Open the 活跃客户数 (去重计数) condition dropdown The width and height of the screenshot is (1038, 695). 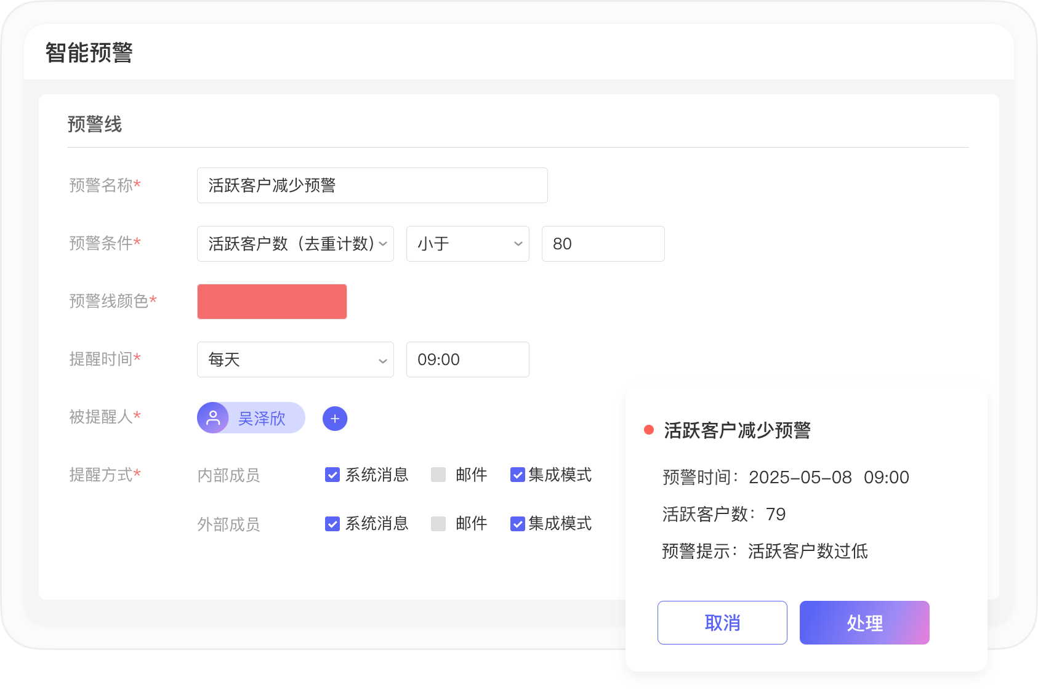(296, 244)
